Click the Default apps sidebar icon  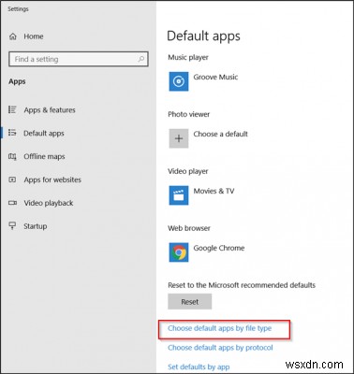pyautogui.click(x=12, y=133)
